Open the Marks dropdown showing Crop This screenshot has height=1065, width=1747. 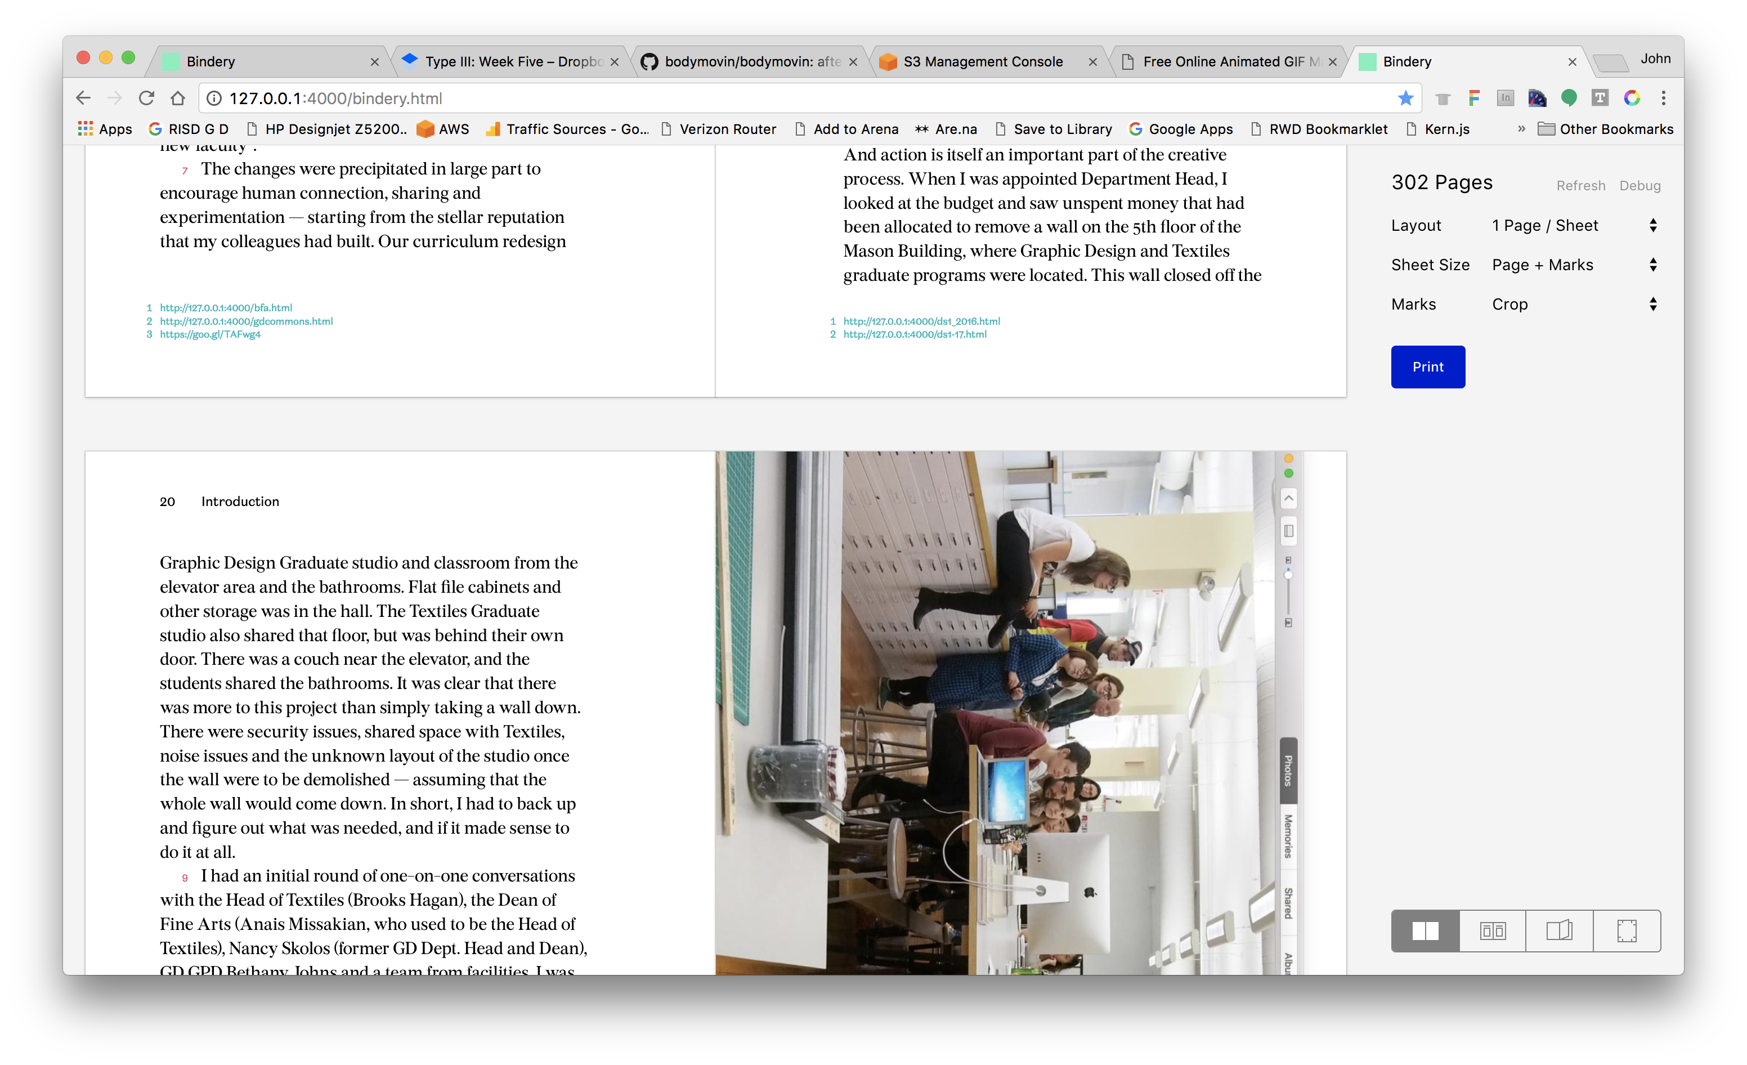point(1574,305)
